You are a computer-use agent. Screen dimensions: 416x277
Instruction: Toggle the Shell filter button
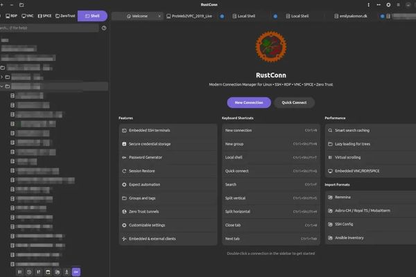[92, 16]
